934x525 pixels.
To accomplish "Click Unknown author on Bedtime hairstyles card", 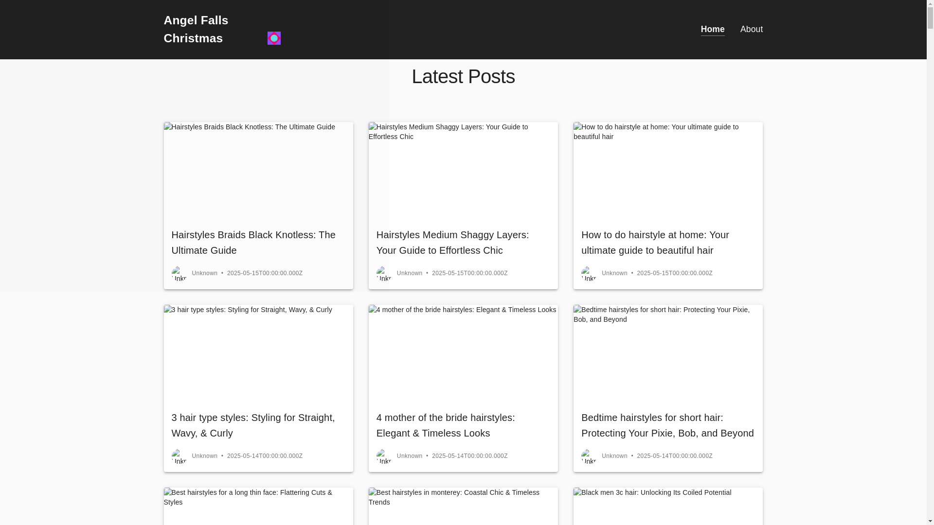I will [x=614, y=456].
